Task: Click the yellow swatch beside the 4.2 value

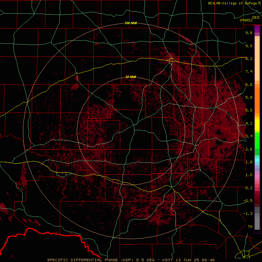Action: [x=257, y=125]
